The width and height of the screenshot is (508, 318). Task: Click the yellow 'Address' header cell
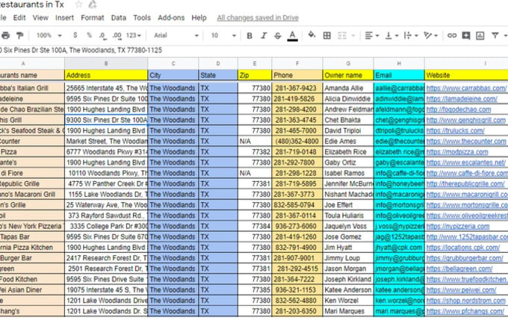tap(106, 75)
